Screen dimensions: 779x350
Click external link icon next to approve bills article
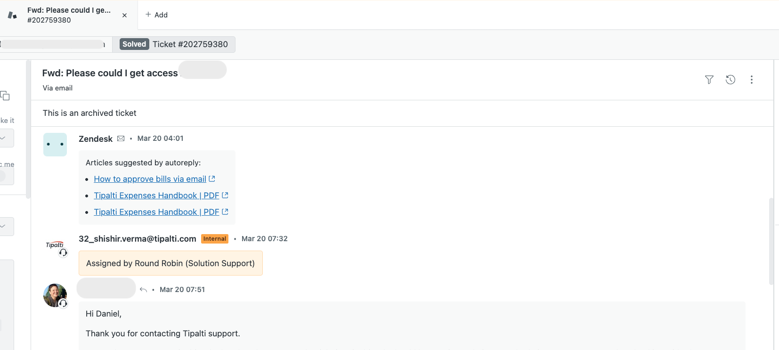point(212,179)
